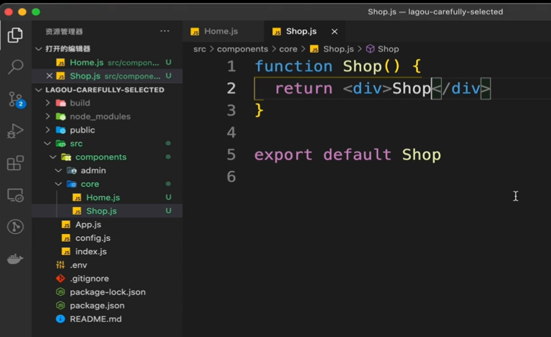This screenshot has height=337, width=551.
Task: Click the src breadcrumb segment
Action: point(199,49)
